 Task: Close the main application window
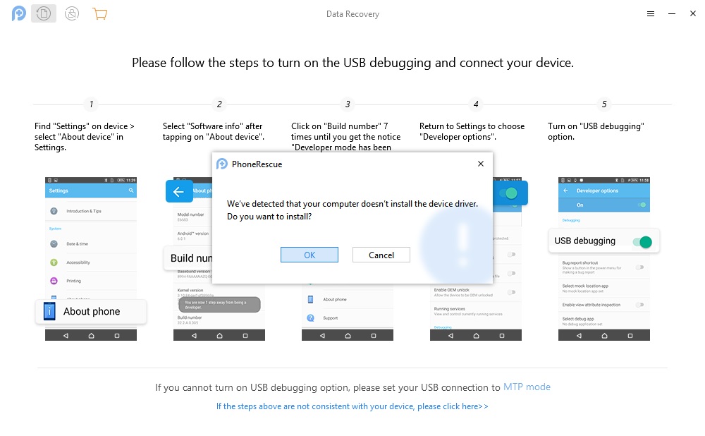tap(693, 13)
